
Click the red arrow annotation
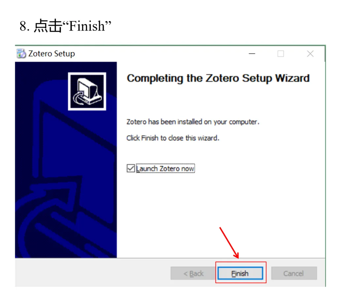click(229, 243)
